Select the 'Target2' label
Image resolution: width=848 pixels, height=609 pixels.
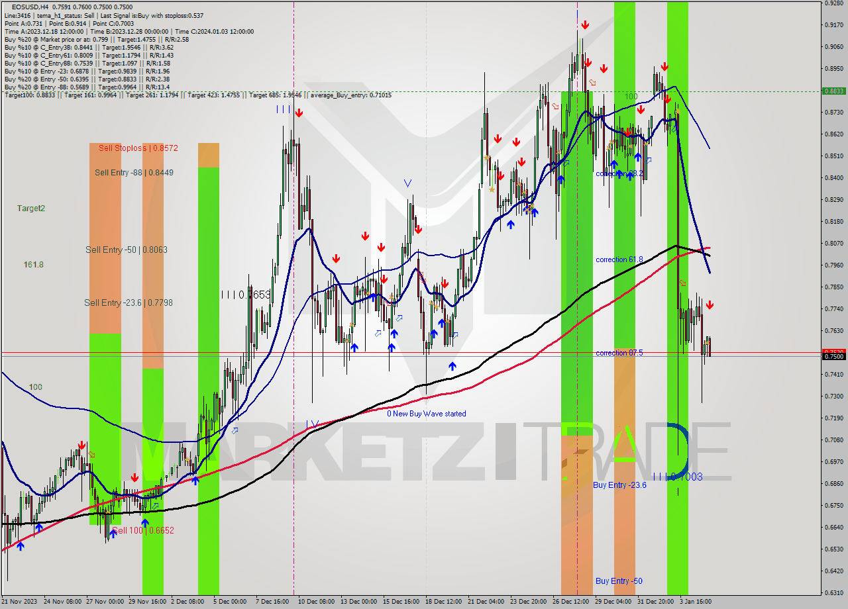click(x=31, y=208)
